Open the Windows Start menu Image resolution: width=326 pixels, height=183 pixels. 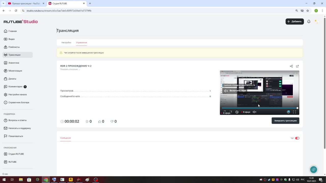click(4, 180)
